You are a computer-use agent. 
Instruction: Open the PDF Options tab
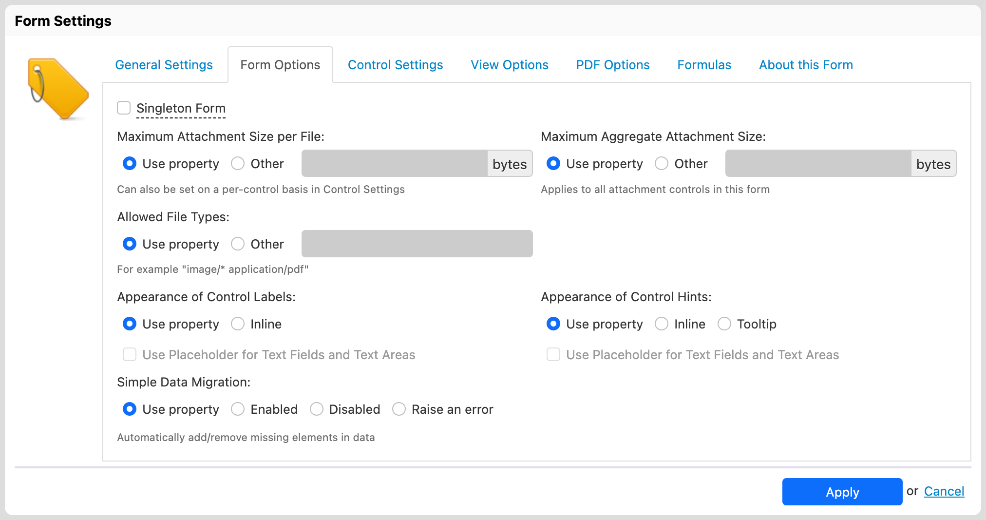[612, 65]
